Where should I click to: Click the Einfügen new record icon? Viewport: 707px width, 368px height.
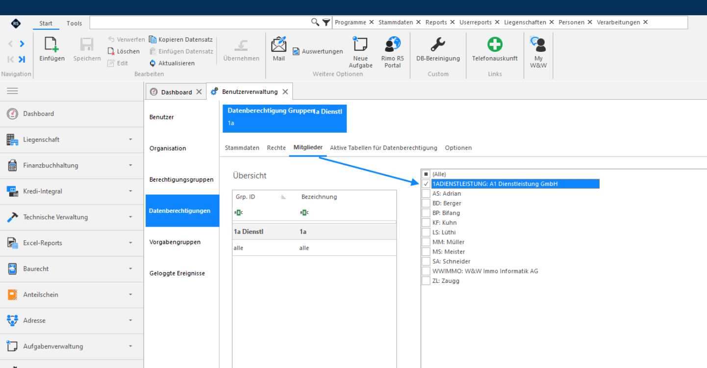pos(51,45)
